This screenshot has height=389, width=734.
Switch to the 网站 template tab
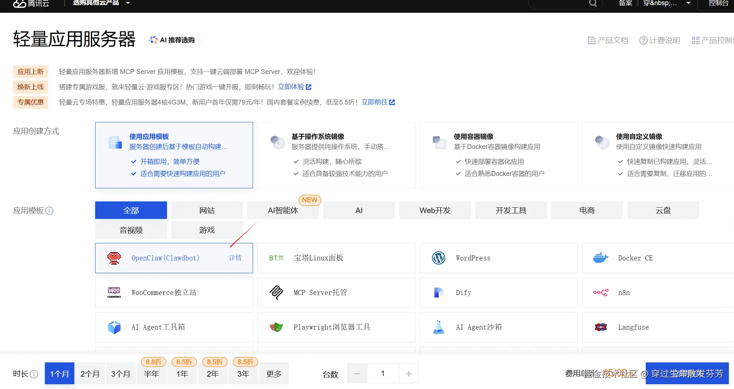click(x=207, y=210)
